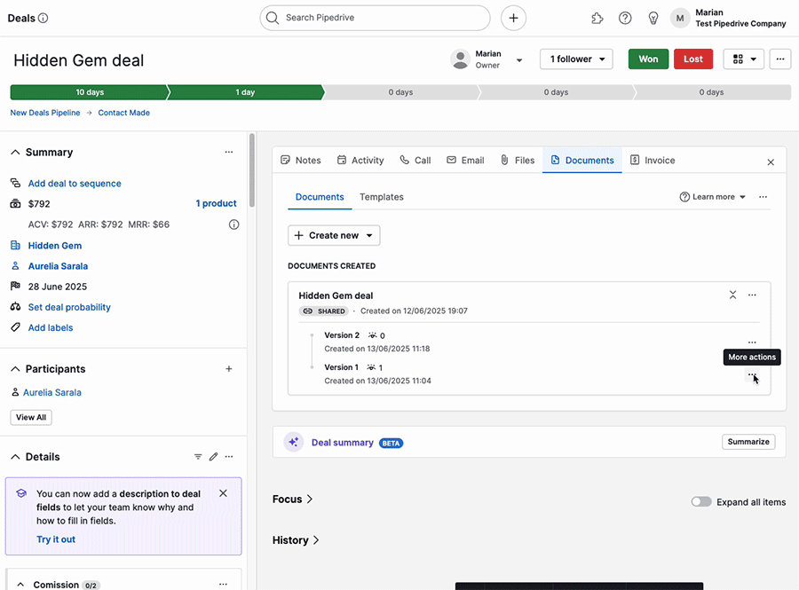This screenshot has height=590, width=799.
Task: Mark the deal as Lost
Action: [x=693, y=59]
